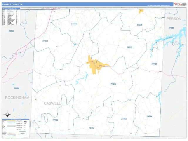The width and height of the screenshot is (188, 141).
Task: Click the largest 'City' sample in legend
Action: [x=26, y=122]
